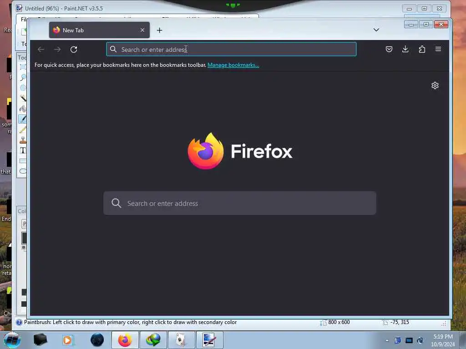Click the Paint.NET status bar help icon
The height and width of the screenshot is (349, 466).
[19, 322]
